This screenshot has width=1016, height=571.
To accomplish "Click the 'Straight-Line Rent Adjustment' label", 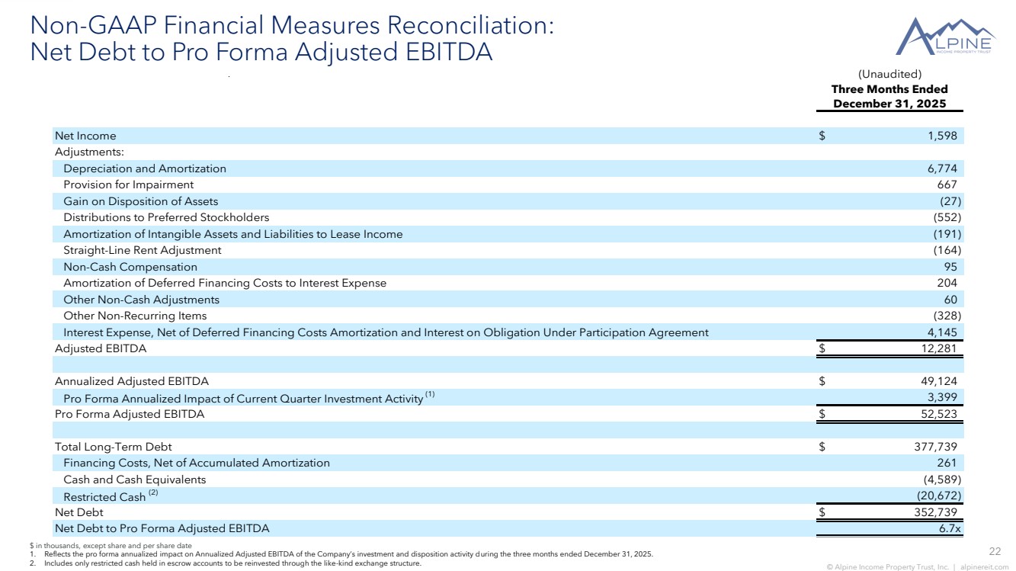I will tap(143, 250).
